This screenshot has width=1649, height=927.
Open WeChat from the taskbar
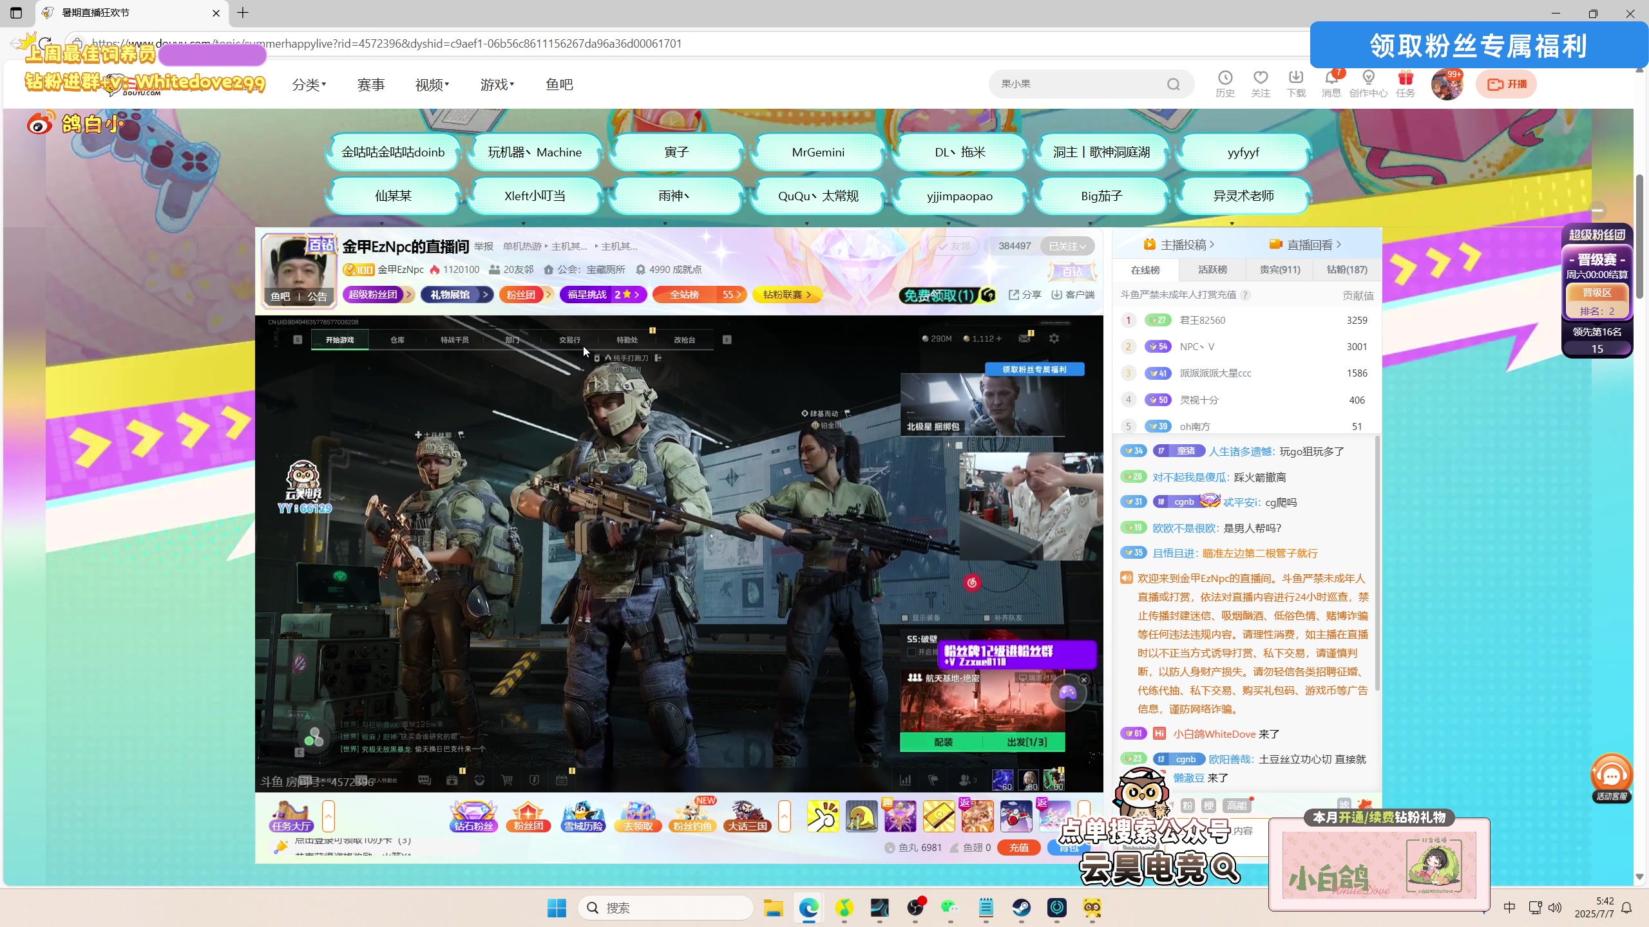[950, 908]
